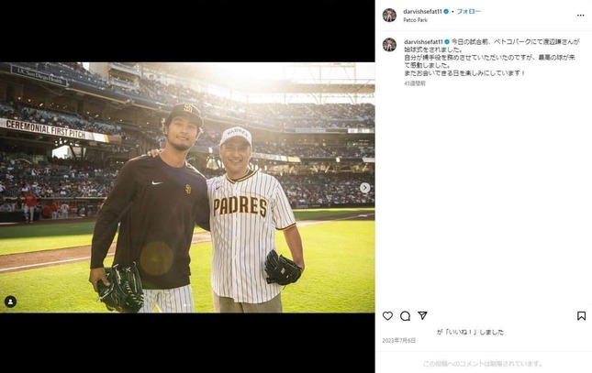
Task: Open darvishsefat11 username in post header
Action: (424, 12)
